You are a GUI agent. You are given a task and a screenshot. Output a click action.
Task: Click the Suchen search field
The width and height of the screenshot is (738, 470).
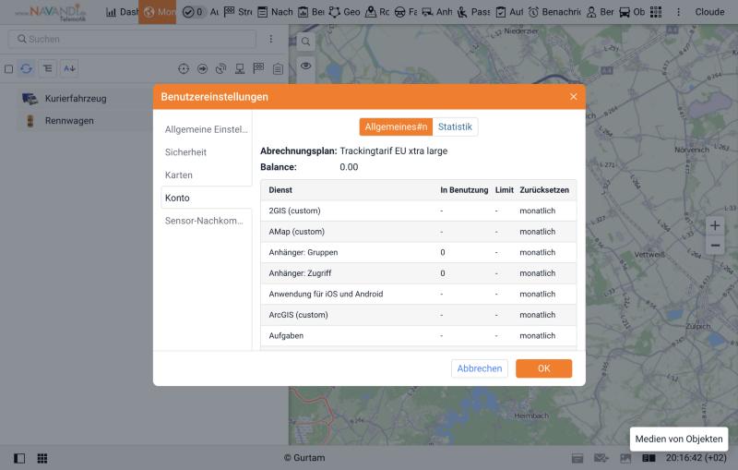click(x=132, y=39)
